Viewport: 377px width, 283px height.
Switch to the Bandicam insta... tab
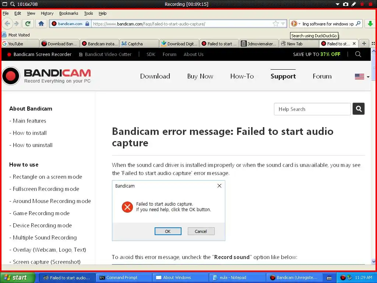[100, 43]
